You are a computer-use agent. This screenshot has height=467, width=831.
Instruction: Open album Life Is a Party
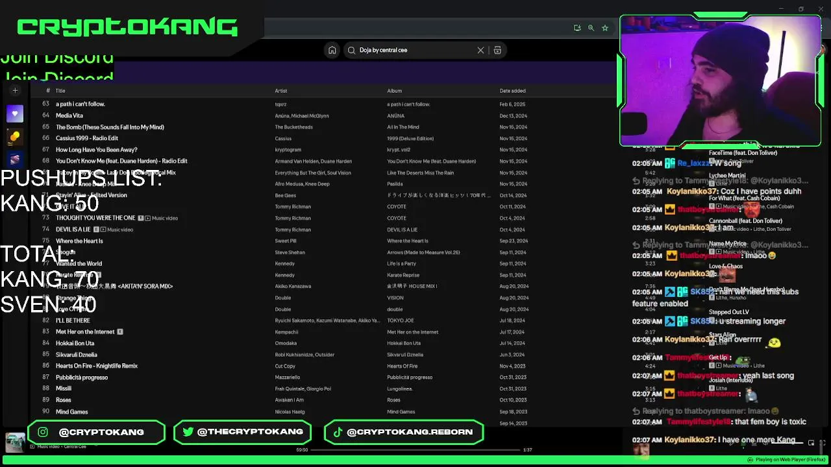[x=402, y=264]
